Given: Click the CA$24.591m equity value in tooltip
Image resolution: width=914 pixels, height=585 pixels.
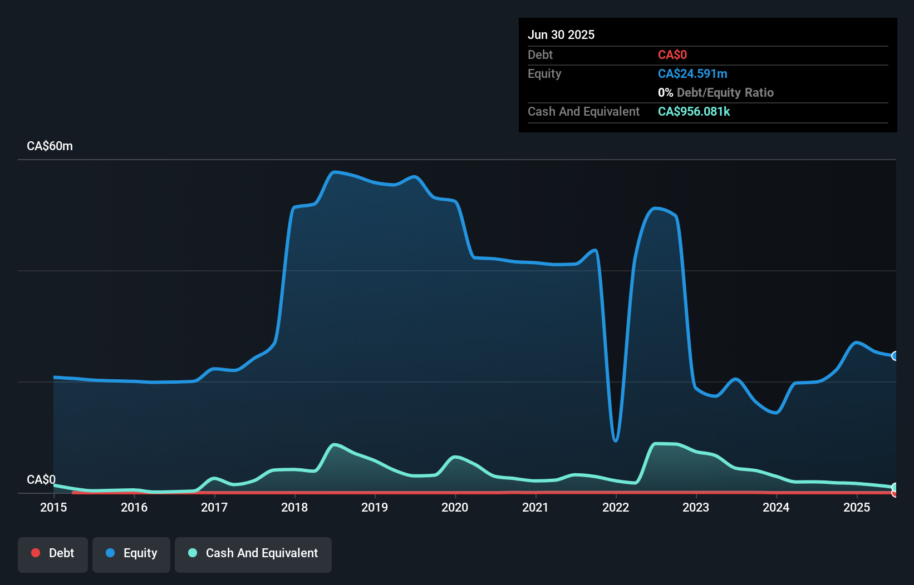Looking at the screenshot, I should point(692,73).
